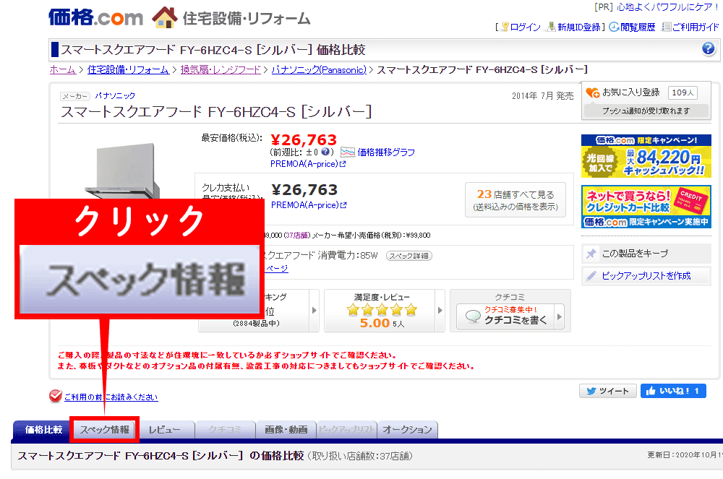Open the blue help question mark icon
The width and height of the screenshot is (723, 479).
pyautogui.click(x=709, y=48)
